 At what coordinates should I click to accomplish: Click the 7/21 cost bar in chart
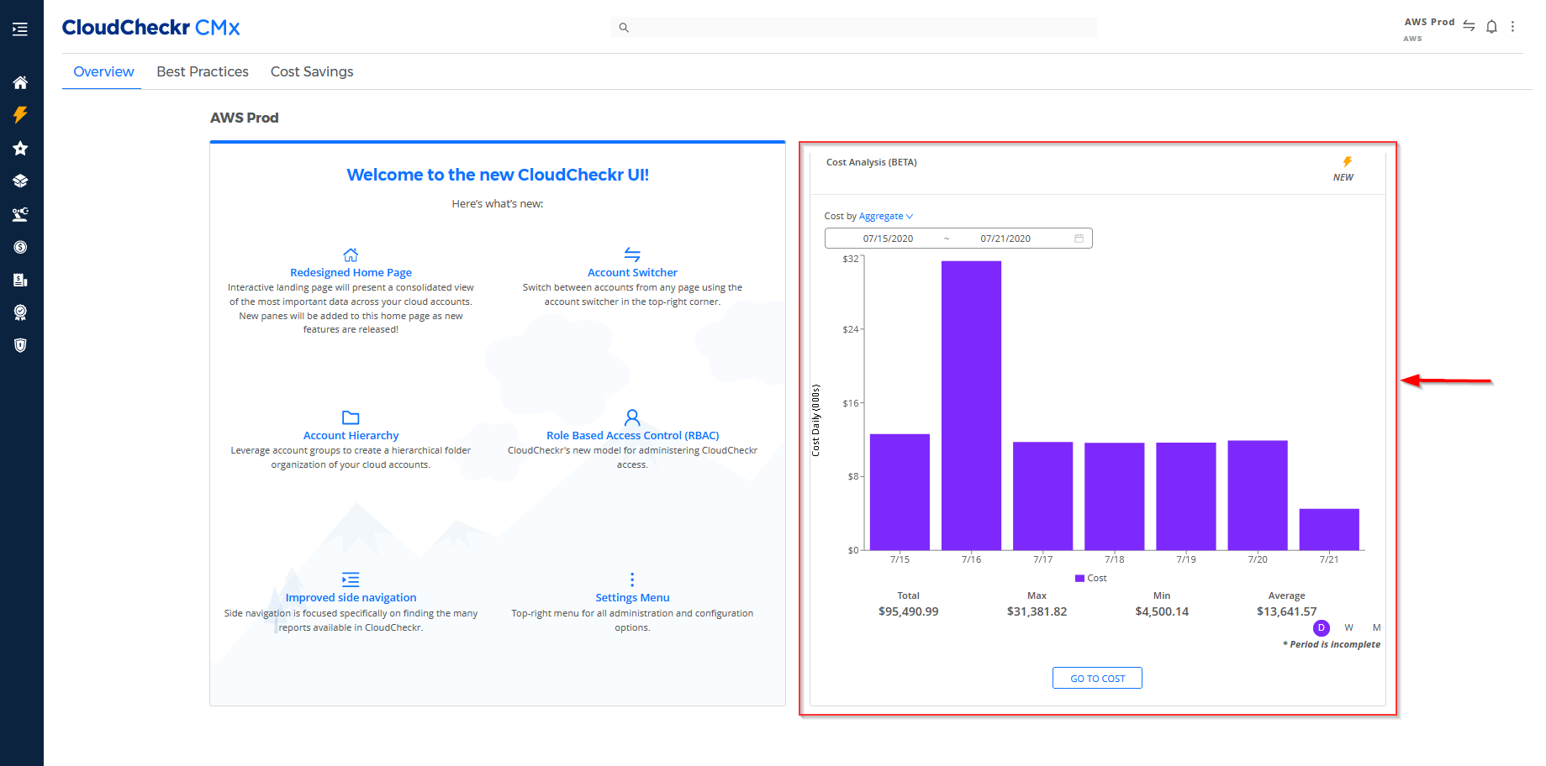pyautogui.click(x=1329, y=529)
